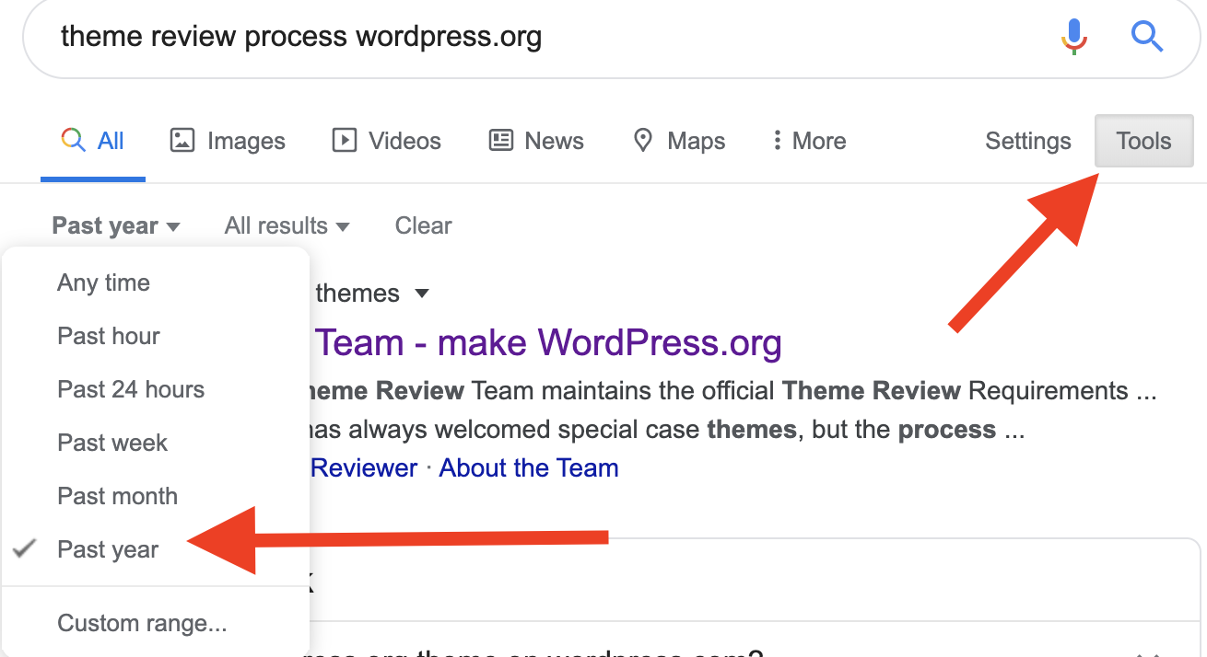The width and height of the screenshot is (1207, 657).
Task: Open News results via newspaper icon
Action: coord(500,141)
